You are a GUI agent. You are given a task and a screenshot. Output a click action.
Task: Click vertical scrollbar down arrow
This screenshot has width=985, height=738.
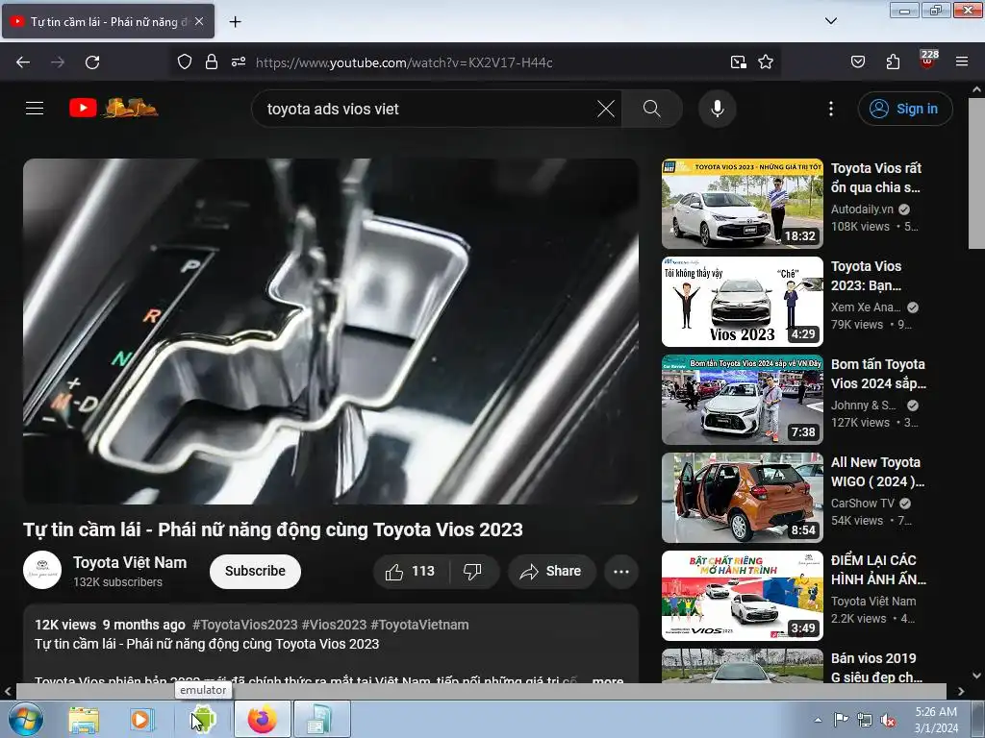pos(977,676)
